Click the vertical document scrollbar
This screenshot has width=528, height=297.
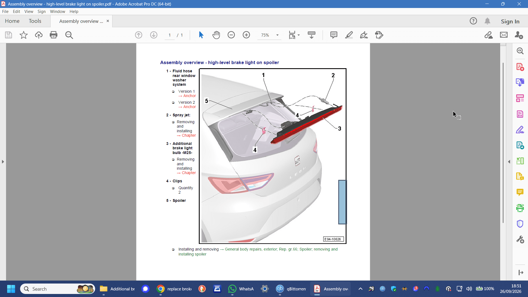(x=503, y=143)
